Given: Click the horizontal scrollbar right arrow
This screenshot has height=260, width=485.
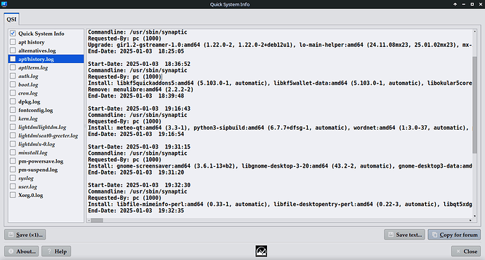Looking at the screenshot, I should coord(470,220).
